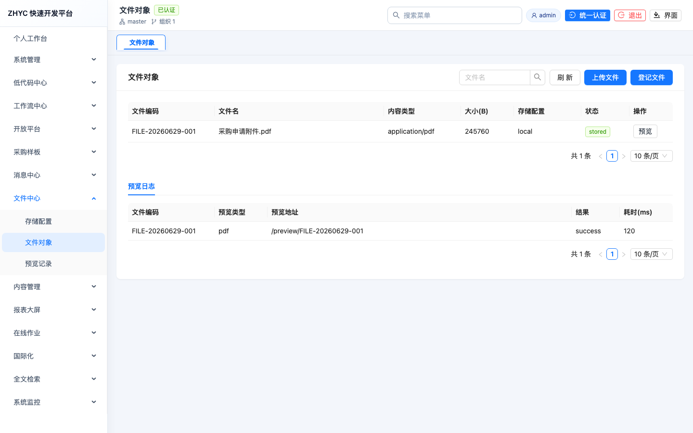Viewport: 693px width, 433px height.
Task: Switch to 预览日志 tab
Action: click(x=141, y=186)
